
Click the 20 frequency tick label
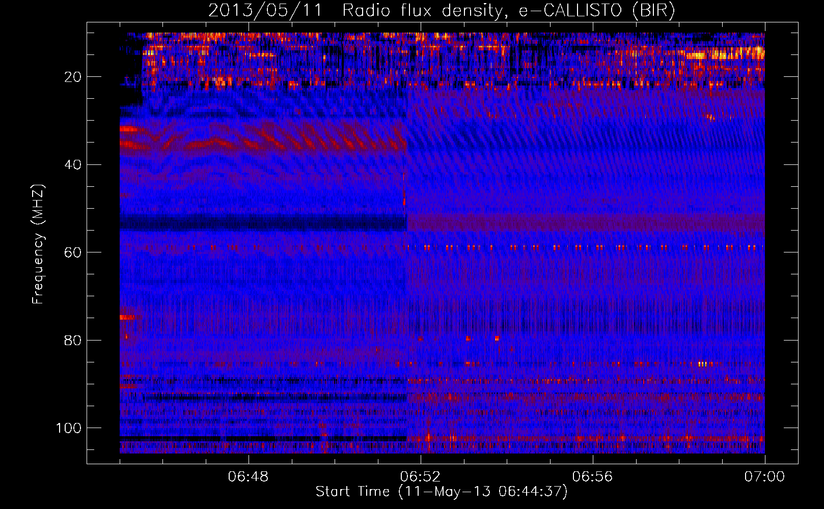(x=73, y=77)
